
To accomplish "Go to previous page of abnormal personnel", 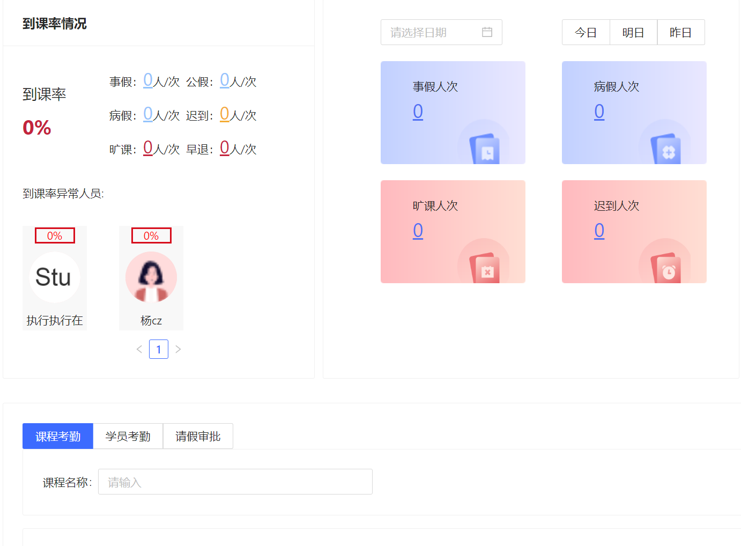I will 139,349.
